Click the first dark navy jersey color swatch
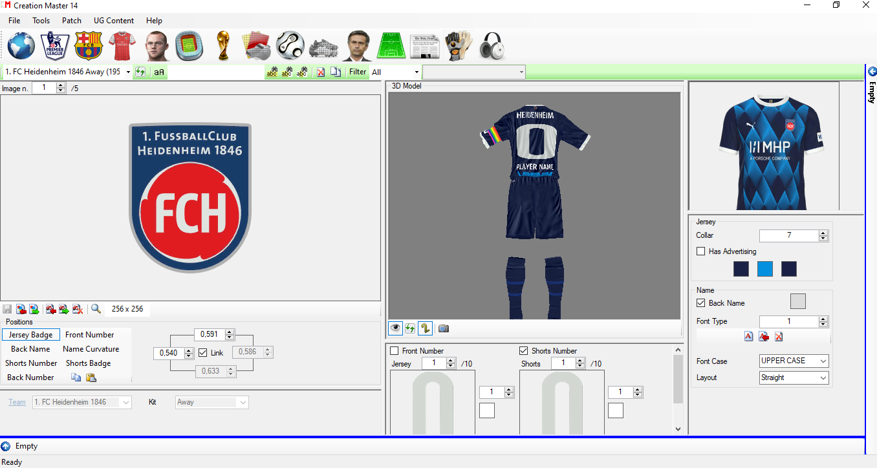877x468 pixels. [741, 269]
